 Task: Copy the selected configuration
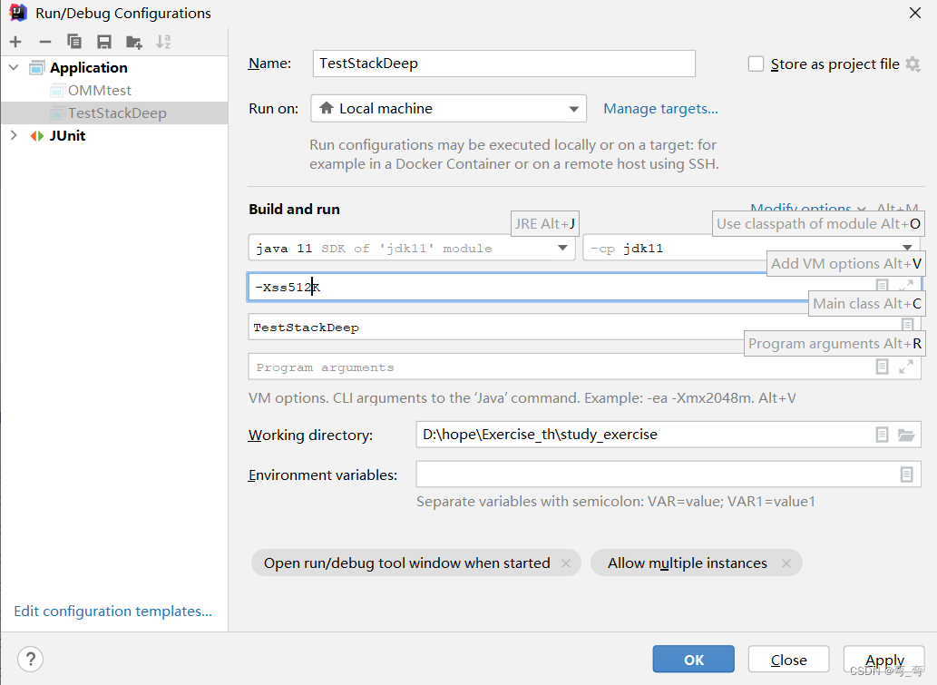click(x=74, y=42)
